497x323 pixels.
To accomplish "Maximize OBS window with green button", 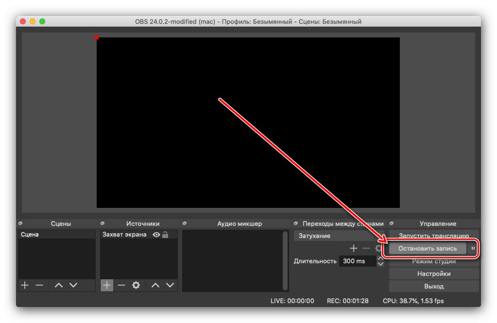I will [42, 21].
